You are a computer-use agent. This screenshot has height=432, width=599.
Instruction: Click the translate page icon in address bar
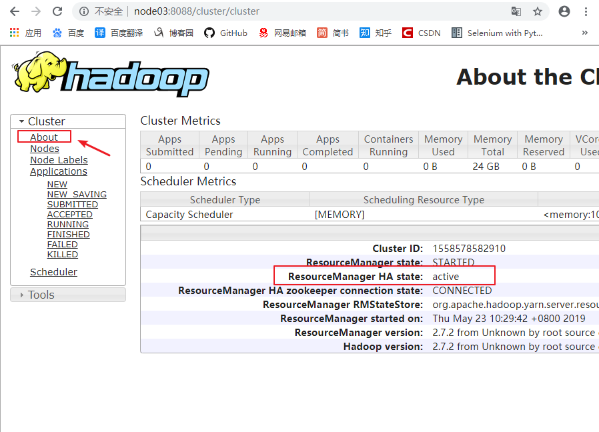click(516, 11)
